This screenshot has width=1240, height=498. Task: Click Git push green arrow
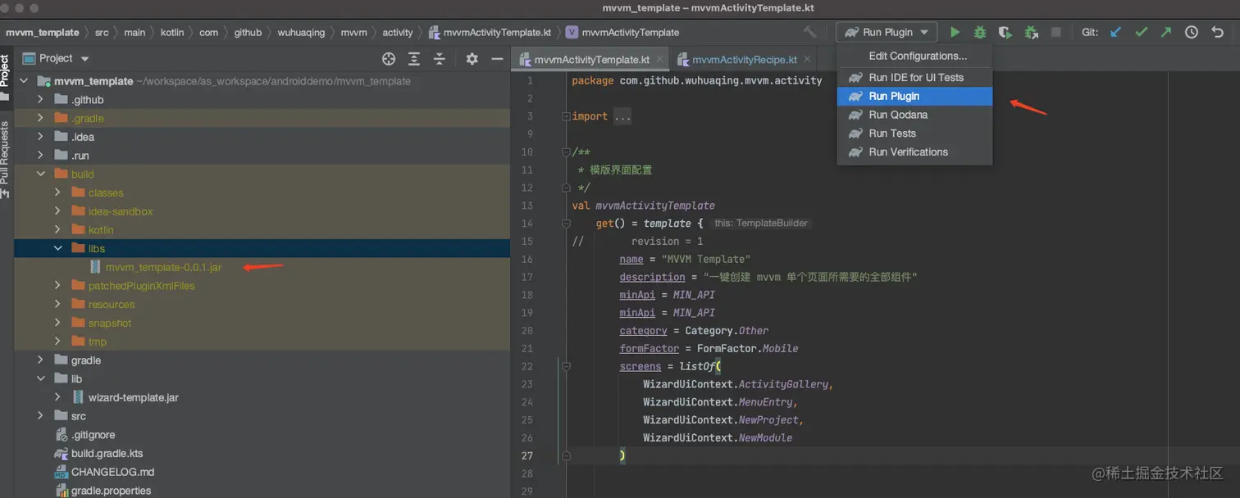[1166, 32]
